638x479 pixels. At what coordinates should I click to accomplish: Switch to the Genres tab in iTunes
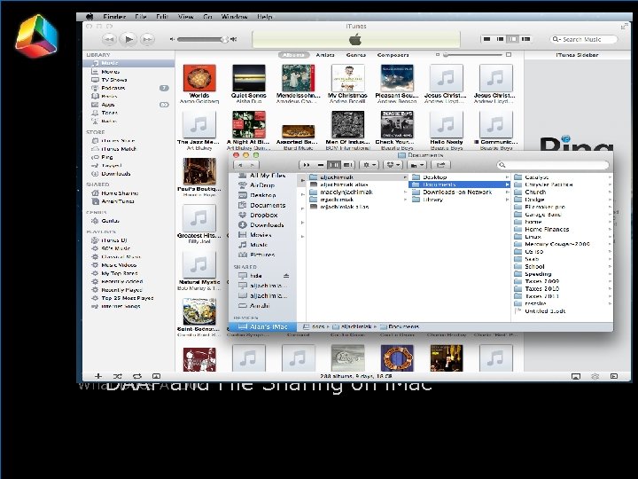[356, 55]
